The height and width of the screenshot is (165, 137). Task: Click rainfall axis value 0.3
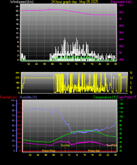pyautogui.click(x=19, y=138)
